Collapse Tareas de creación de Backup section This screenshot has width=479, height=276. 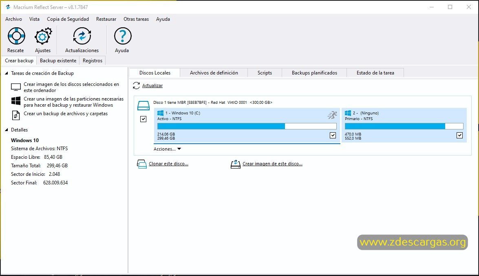[7, 73]
